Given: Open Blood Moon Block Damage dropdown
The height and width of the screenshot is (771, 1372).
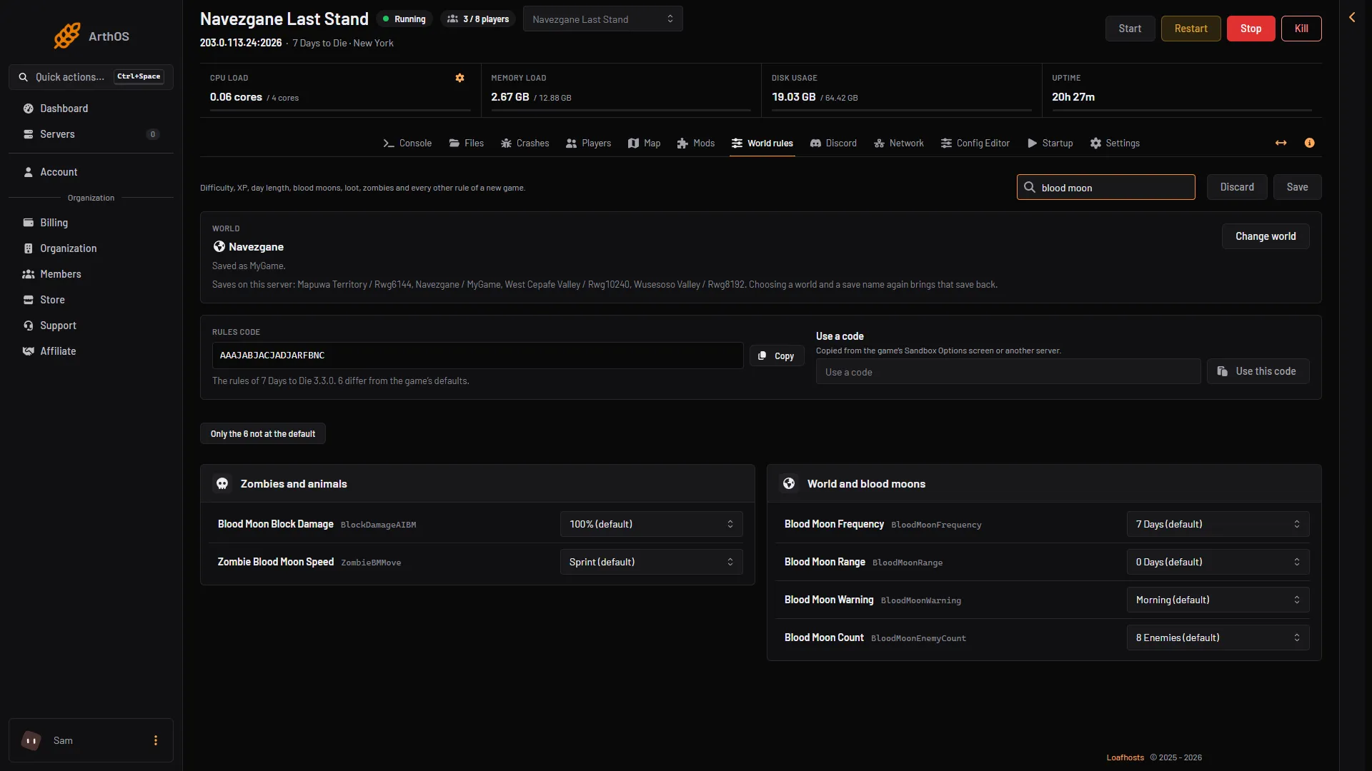Looking at the screenshot, I should 651,524.
